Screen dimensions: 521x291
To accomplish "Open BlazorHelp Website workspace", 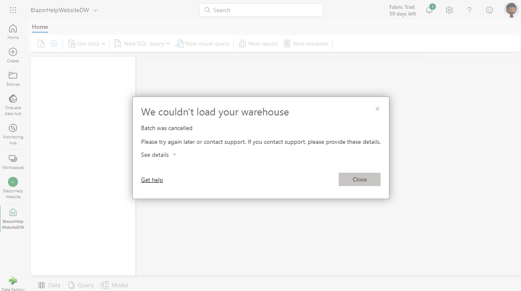I will click(13, 188).
